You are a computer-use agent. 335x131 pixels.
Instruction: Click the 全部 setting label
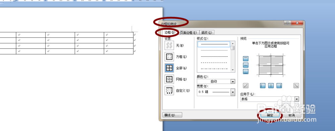coord(181,68)
